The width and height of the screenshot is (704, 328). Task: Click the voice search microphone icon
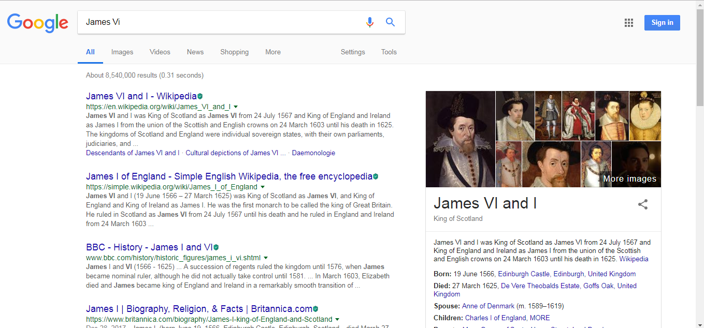click(369, 22)
